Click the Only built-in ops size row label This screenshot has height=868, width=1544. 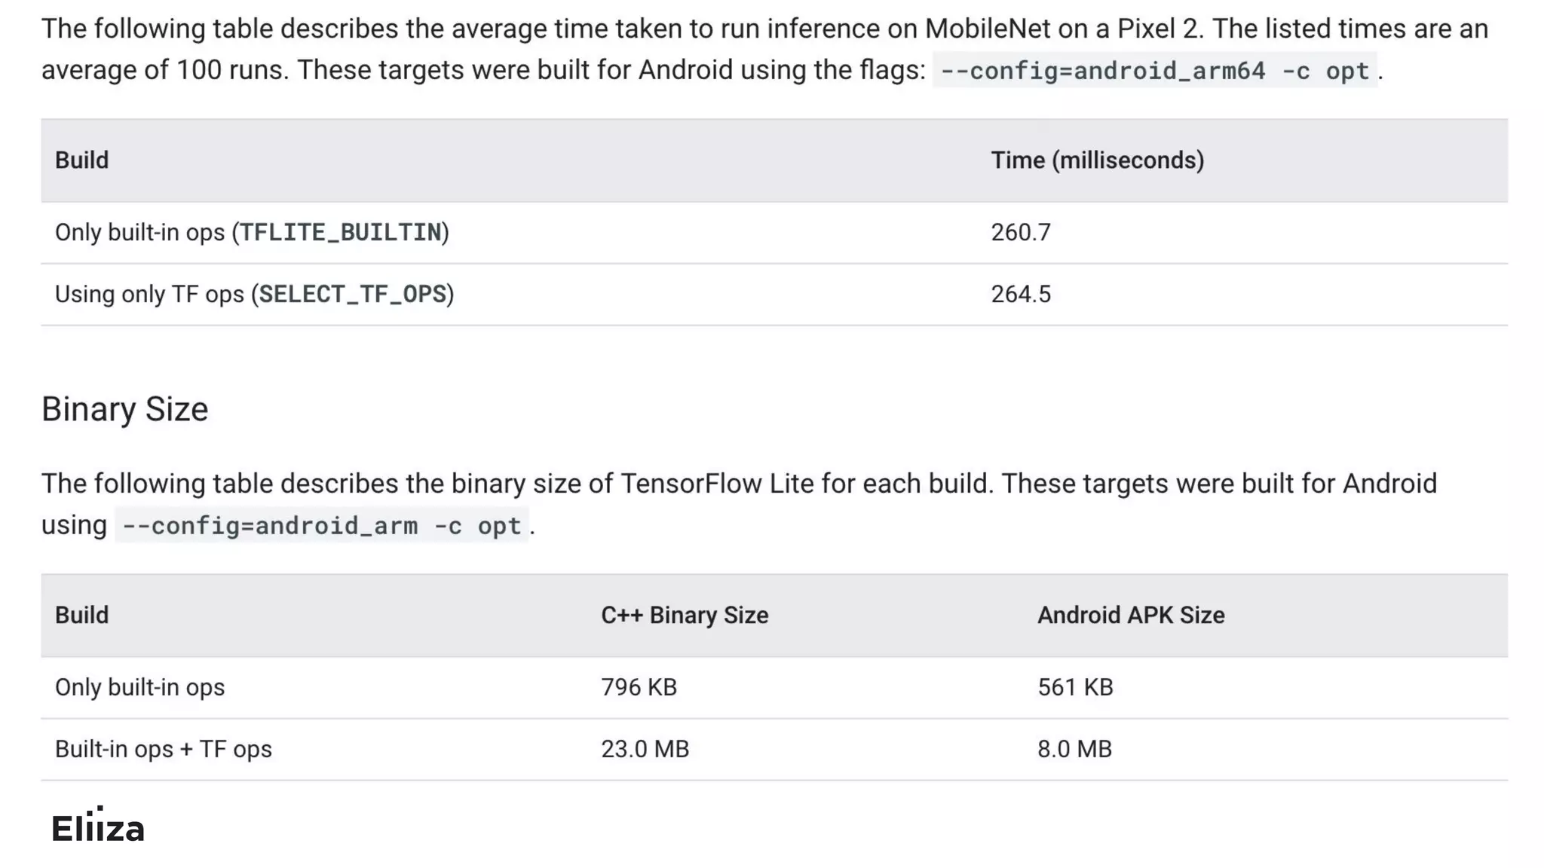pos(139,687)
